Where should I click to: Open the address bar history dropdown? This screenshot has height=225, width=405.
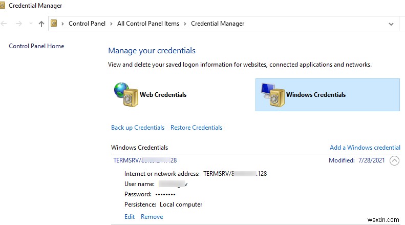tap(391, 24)
